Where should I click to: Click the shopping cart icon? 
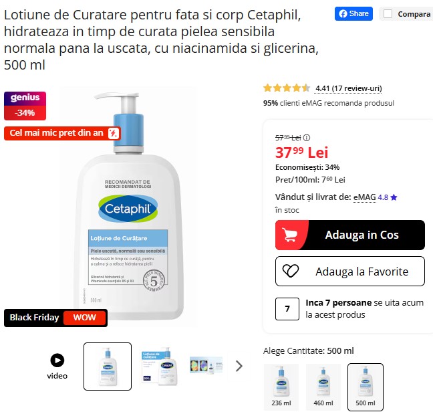[x=289, y=235]
